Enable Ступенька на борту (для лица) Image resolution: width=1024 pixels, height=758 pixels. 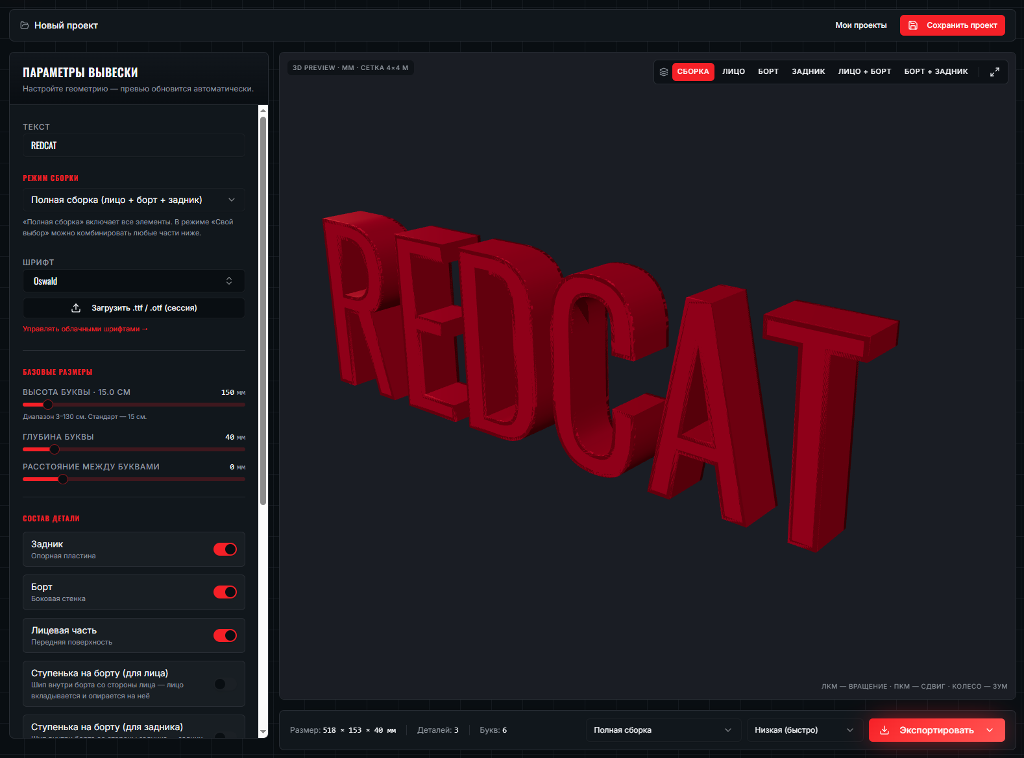pos(225,684)
